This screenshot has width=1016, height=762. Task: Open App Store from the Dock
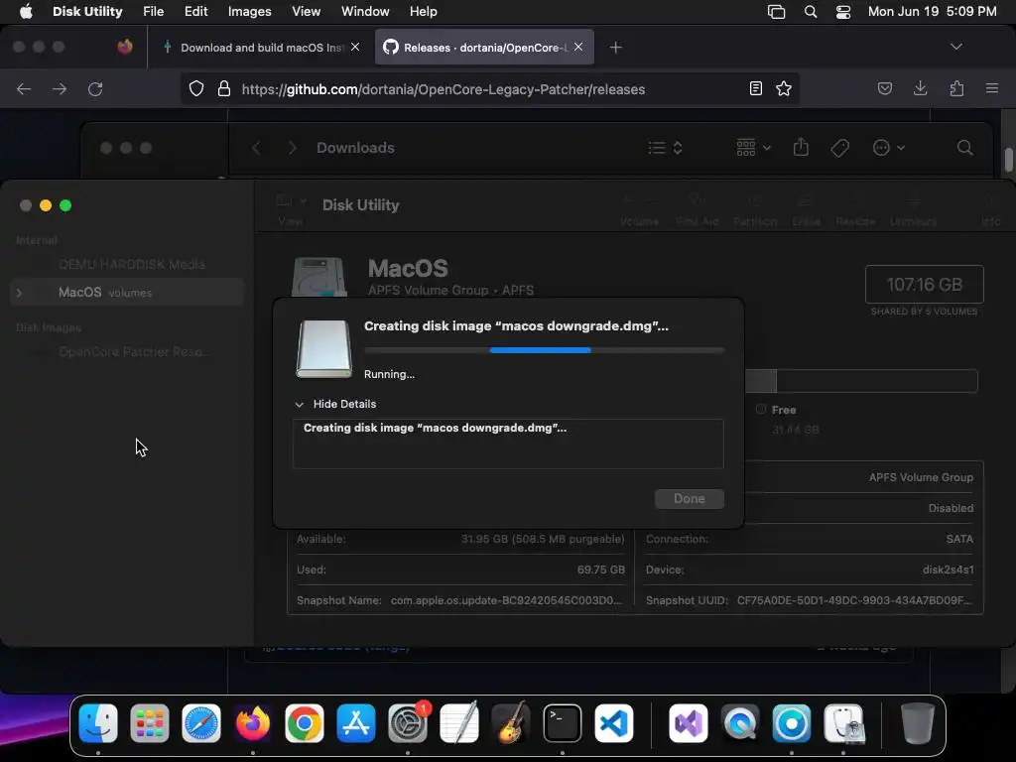click(x=356, y=723)
